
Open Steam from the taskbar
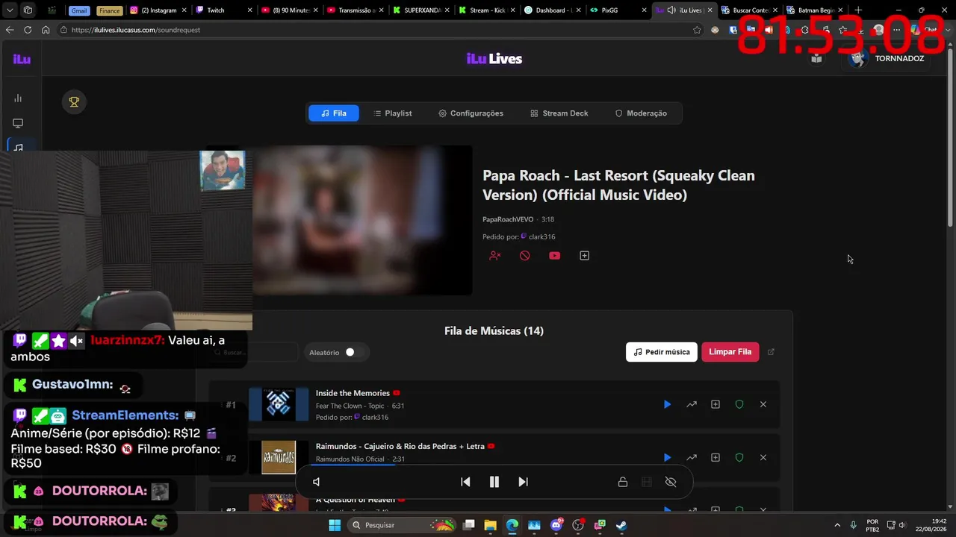click(x=621, y=525)
